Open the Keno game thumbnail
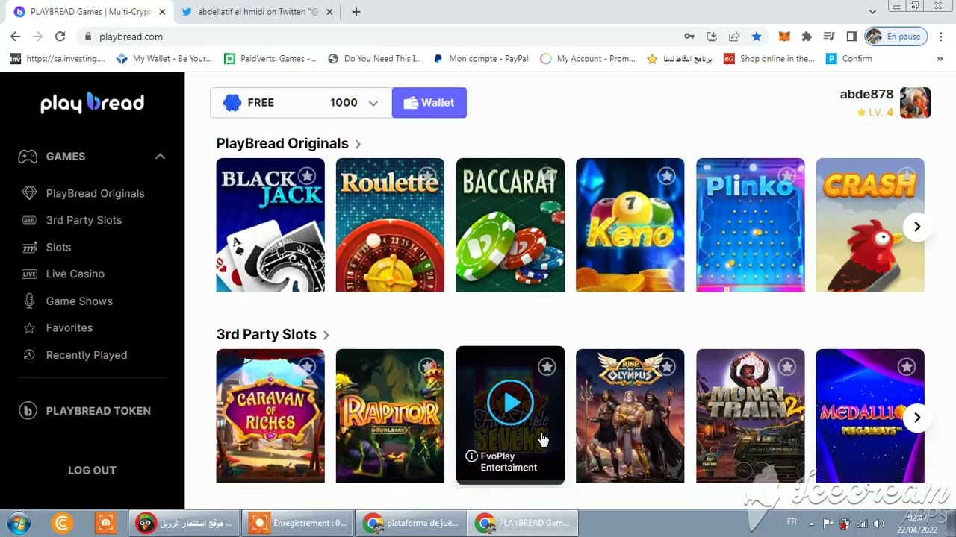 (630, 225)
